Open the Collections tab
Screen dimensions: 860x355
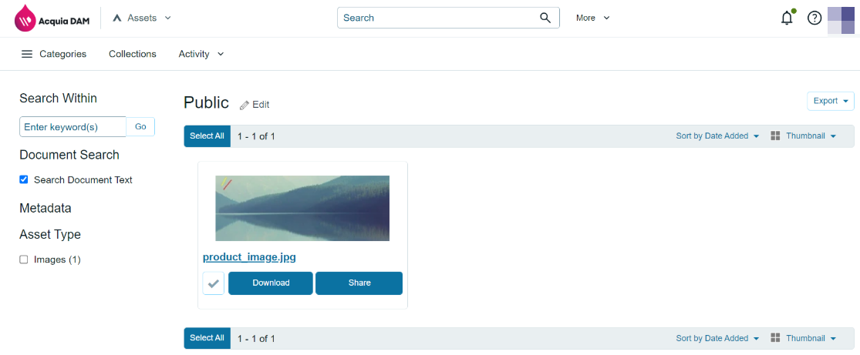click(133, 54)
